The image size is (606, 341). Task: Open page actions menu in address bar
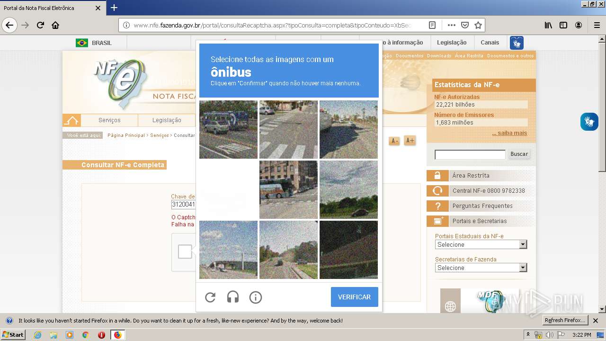pyautogui.click(x=451, y=25)
